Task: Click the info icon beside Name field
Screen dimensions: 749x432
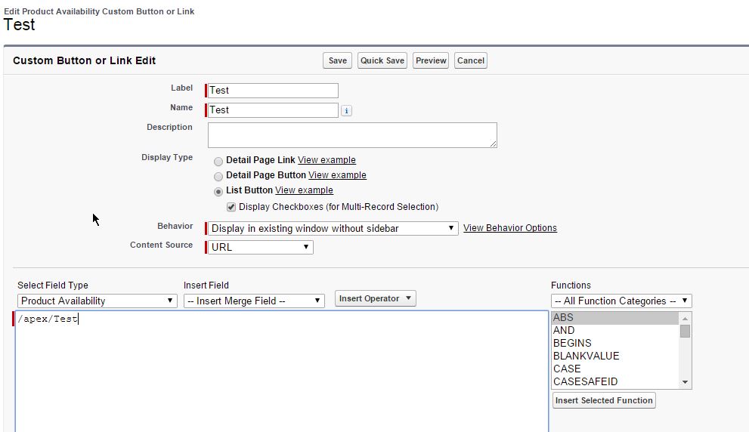Action: pyautogui.click(x=346, y=110)
